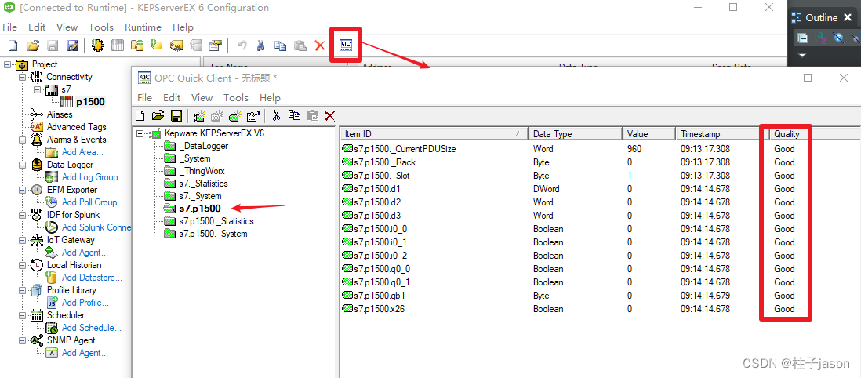Image resolution: width=861 pixels, height=378 pixels.
Task: Click Copy icon in Quick Client toolbar
Action: (294, 115)
